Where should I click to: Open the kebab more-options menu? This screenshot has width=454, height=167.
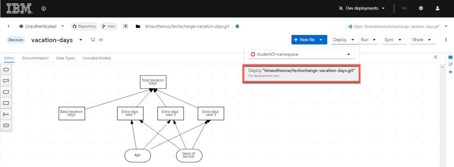(x=446, y=40)
